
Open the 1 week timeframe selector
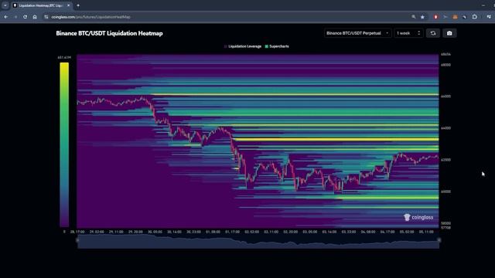click(408, 33)
